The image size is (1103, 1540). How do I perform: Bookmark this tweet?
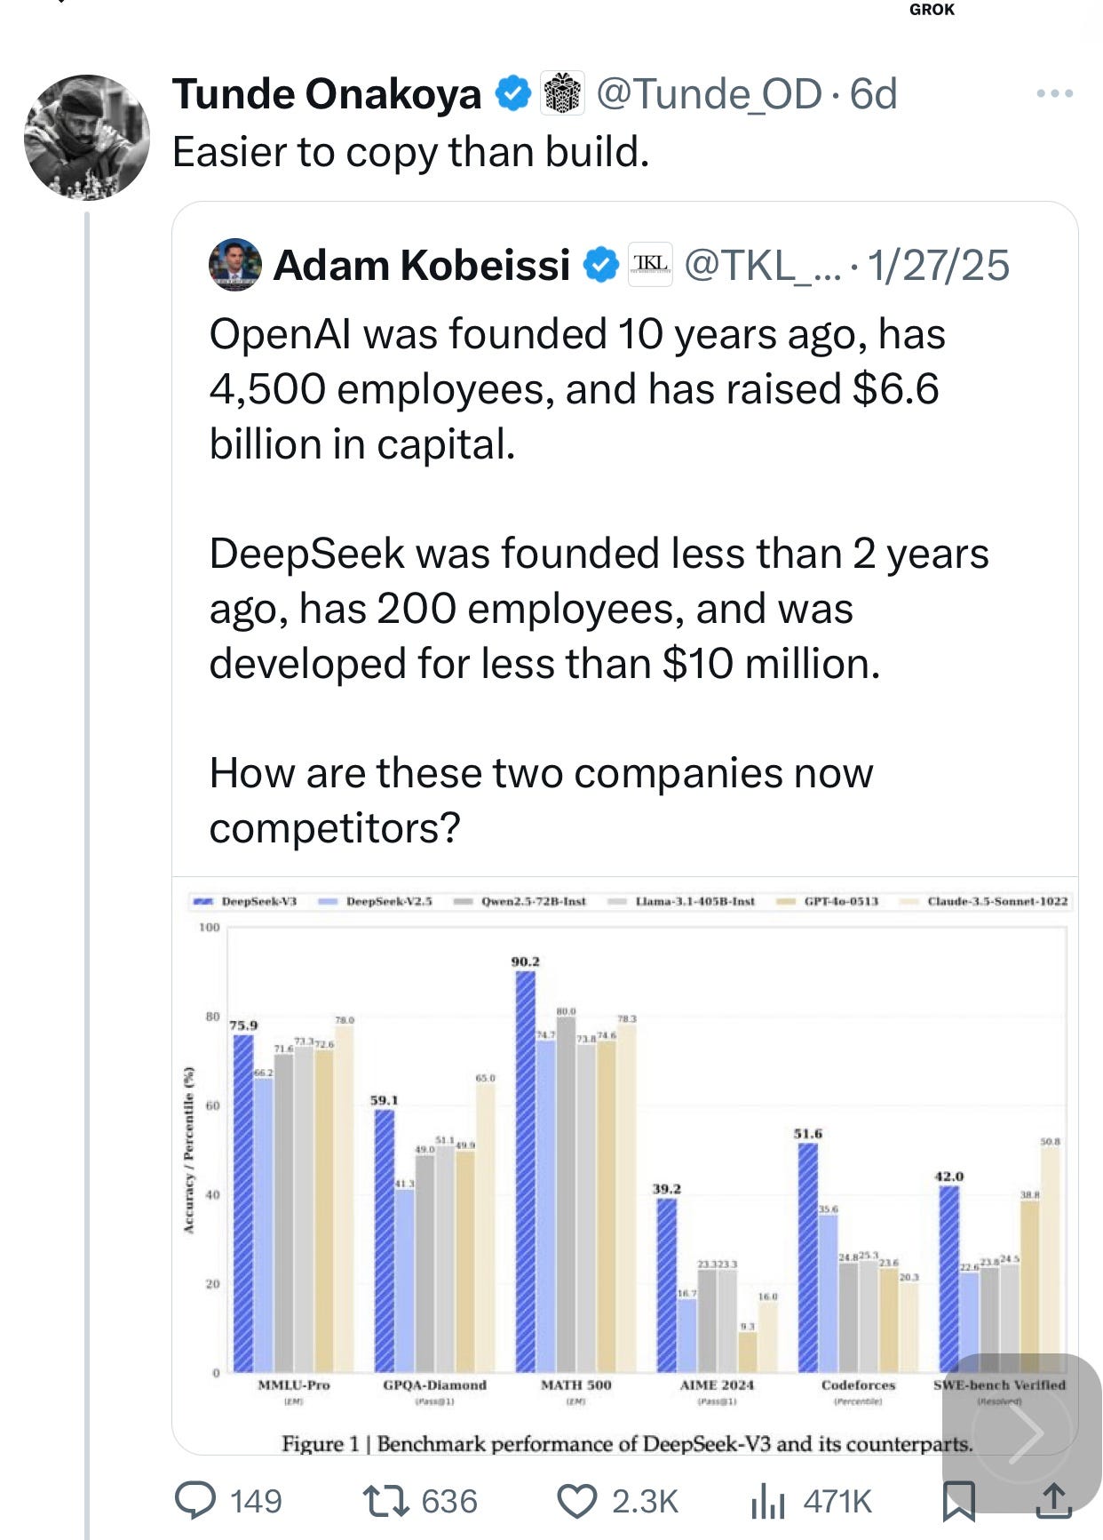click(x=958, y=1500)
